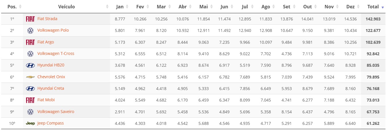Sort table by Total column
The height and width of the screenshot is (130, 386).
373,7
